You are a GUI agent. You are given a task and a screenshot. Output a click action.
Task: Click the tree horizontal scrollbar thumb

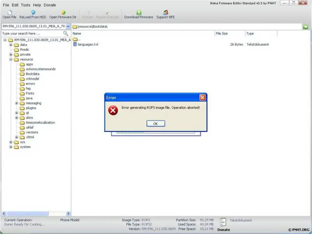tap(28, 213)
